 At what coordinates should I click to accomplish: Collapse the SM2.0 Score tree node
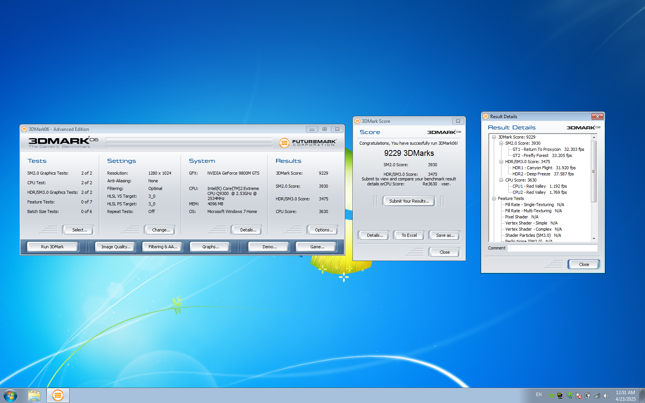click(x=501, y=143)
